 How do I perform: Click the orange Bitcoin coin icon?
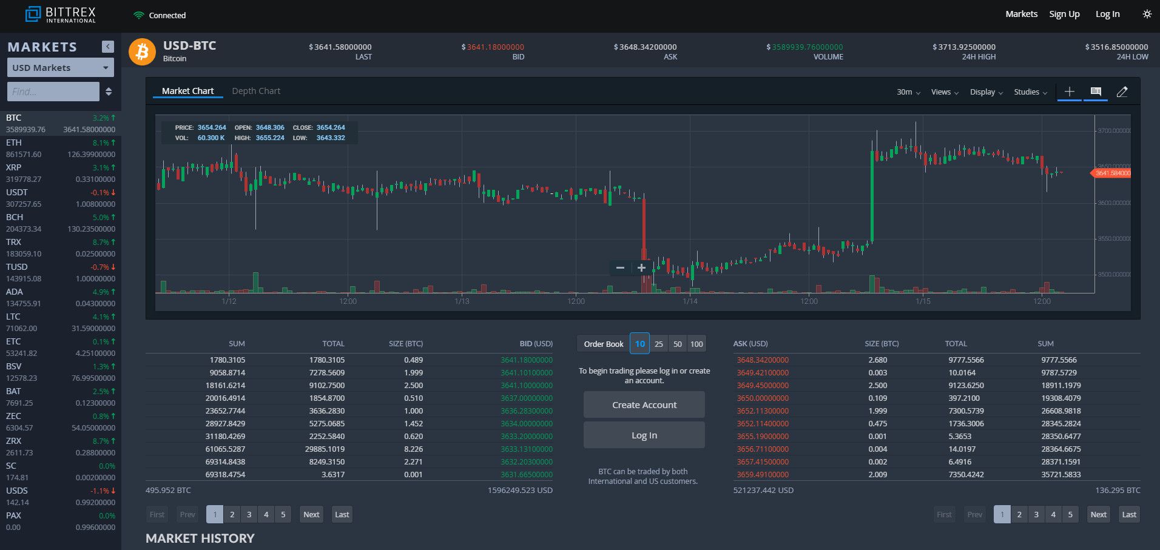[x=143, y=52]
